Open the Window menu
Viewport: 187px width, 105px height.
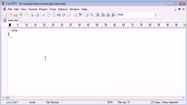coord(75,9)
